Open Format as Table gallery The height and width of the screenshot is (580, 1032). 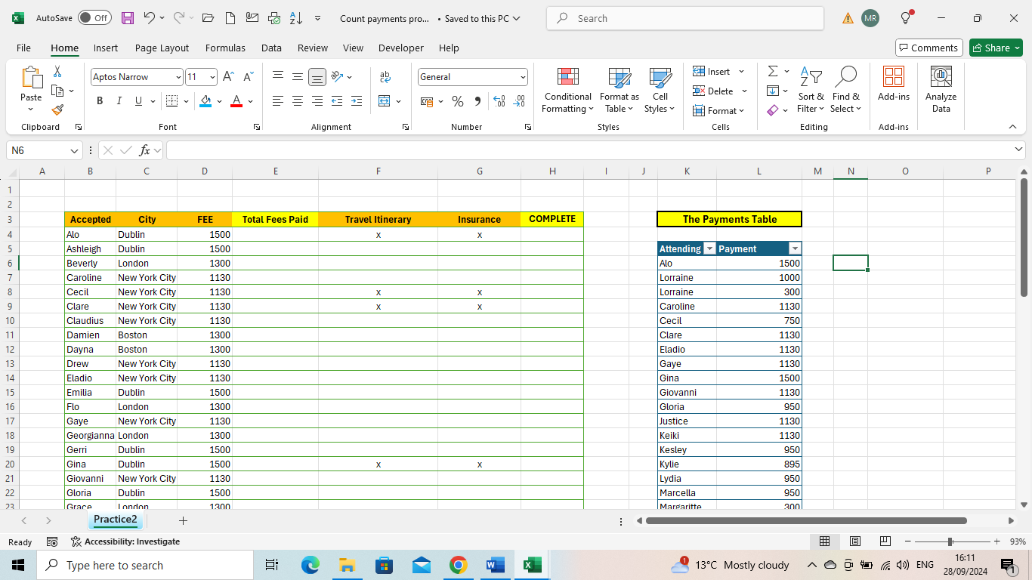coord(619,91)
